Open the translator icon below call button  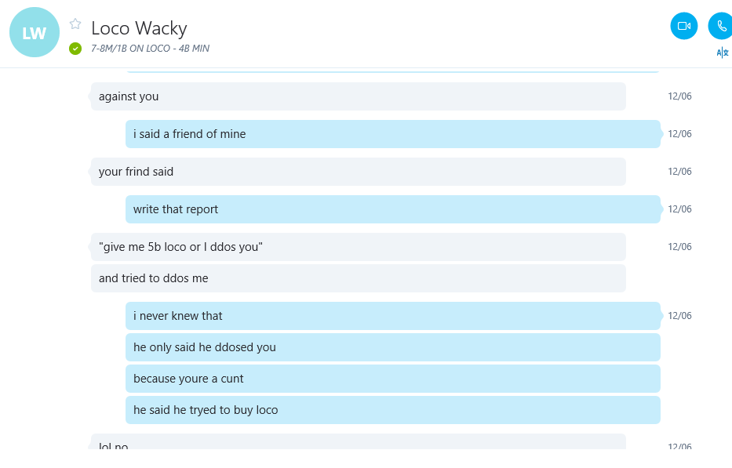[723, 53]
